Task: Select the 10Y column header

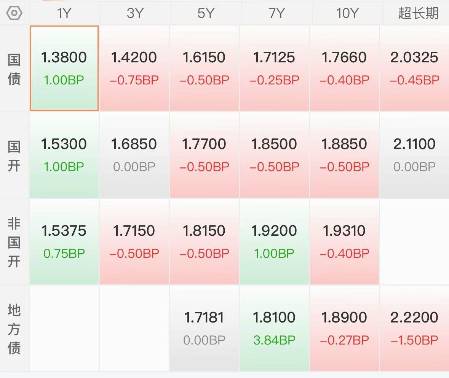Action: tap(347, 13)
